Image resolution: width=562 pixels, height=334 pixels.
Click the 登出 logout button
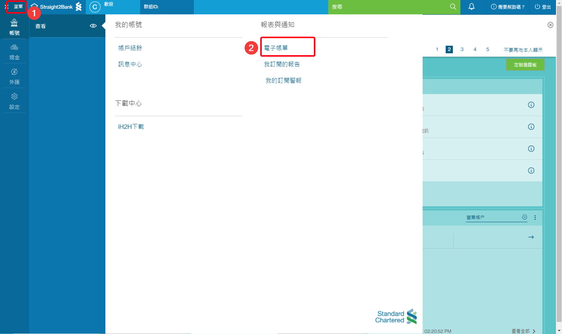click(x=543, y=7)
